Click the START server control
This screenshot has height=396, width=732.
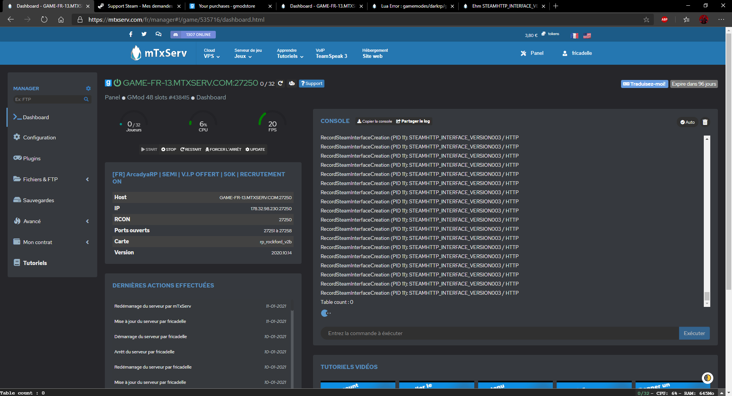tap(149, 149)
